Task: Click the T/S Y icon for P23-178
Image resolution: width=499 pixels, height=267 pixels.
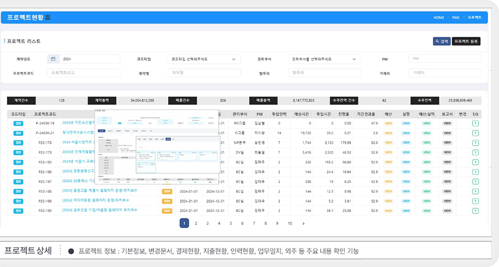Action: [475, 152]
